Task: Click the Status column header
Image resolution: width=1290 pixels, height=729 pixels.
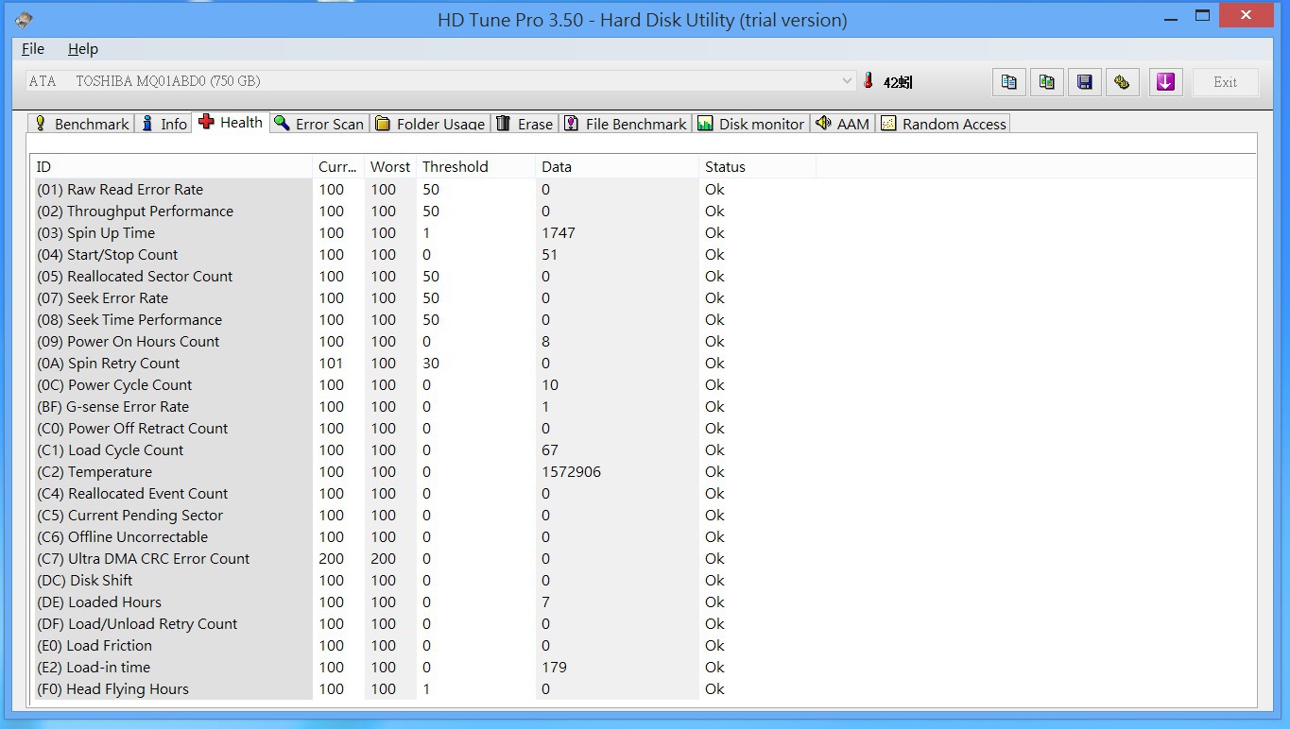Action: click(x=725, y=167)
